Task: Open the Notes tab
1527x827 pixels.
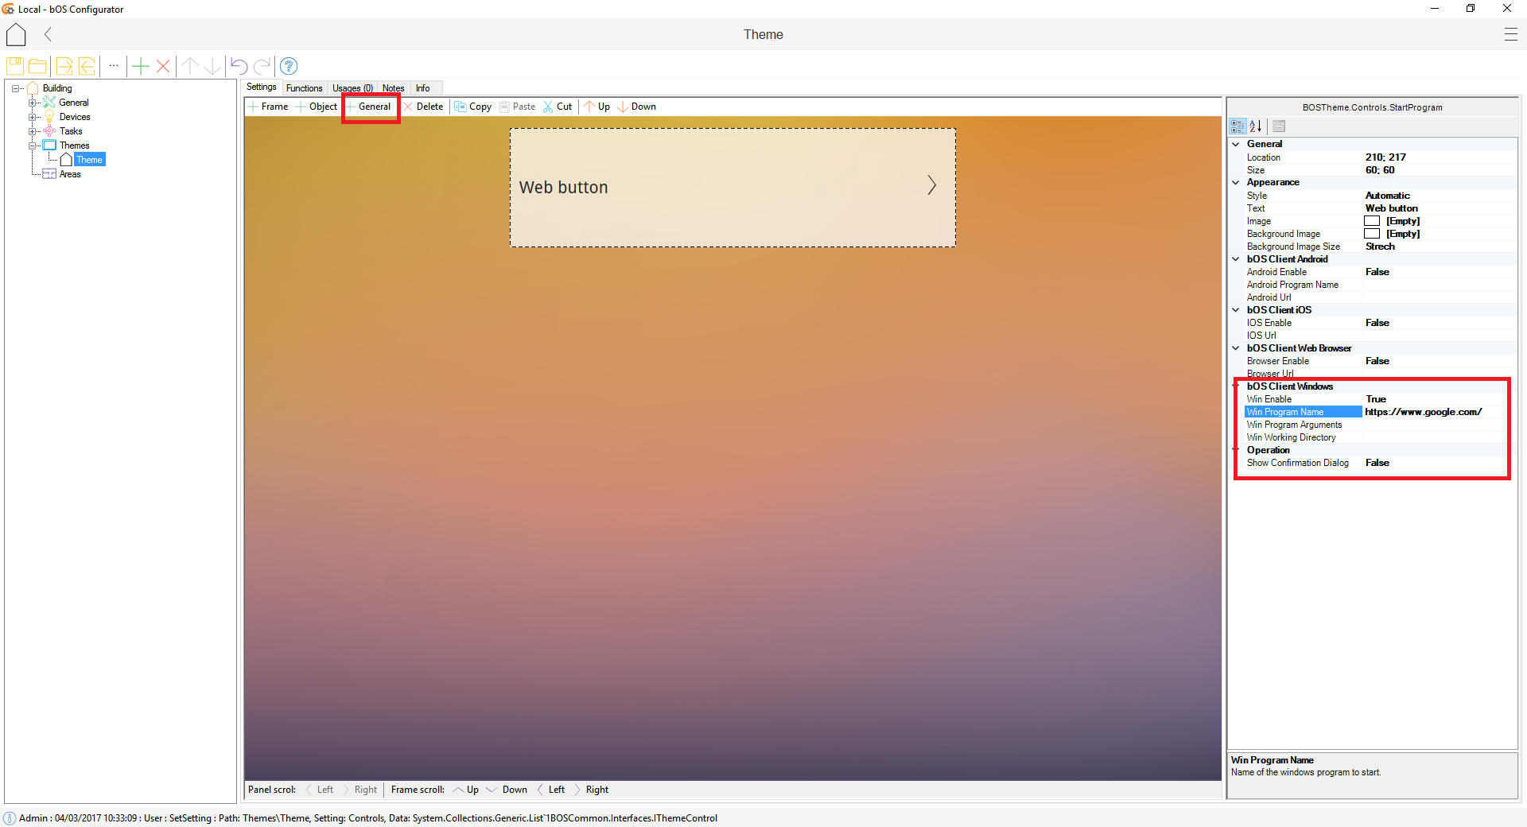Action: tap(393, 88)
